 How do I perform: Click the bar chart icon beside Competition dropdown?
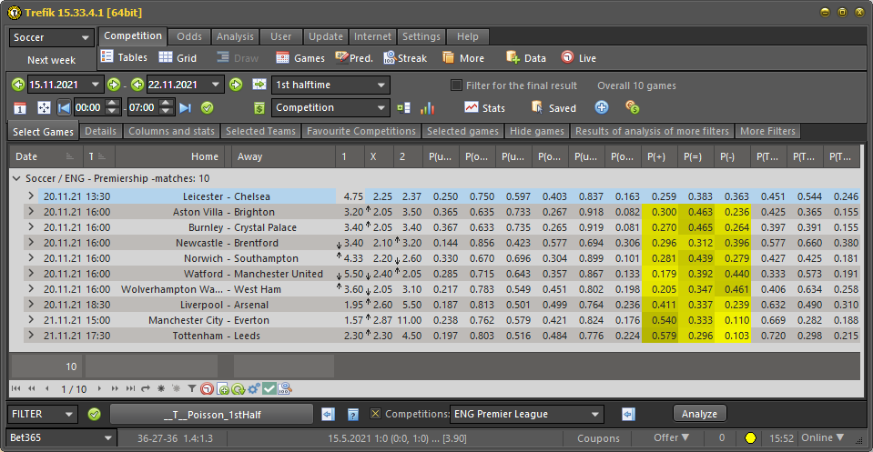point(427,107)
